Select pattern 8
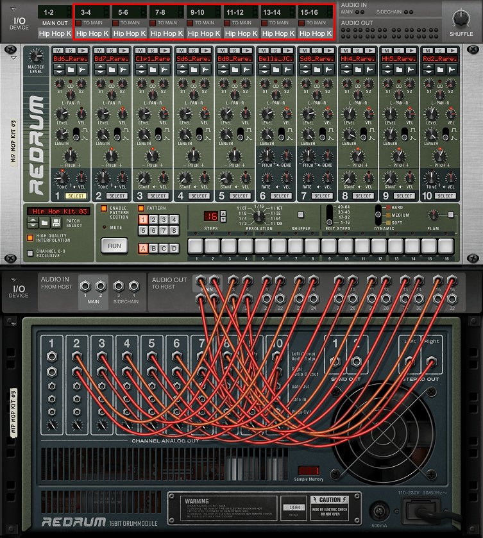The height and width of the screenshot is (538, 483). click(174, 231)
